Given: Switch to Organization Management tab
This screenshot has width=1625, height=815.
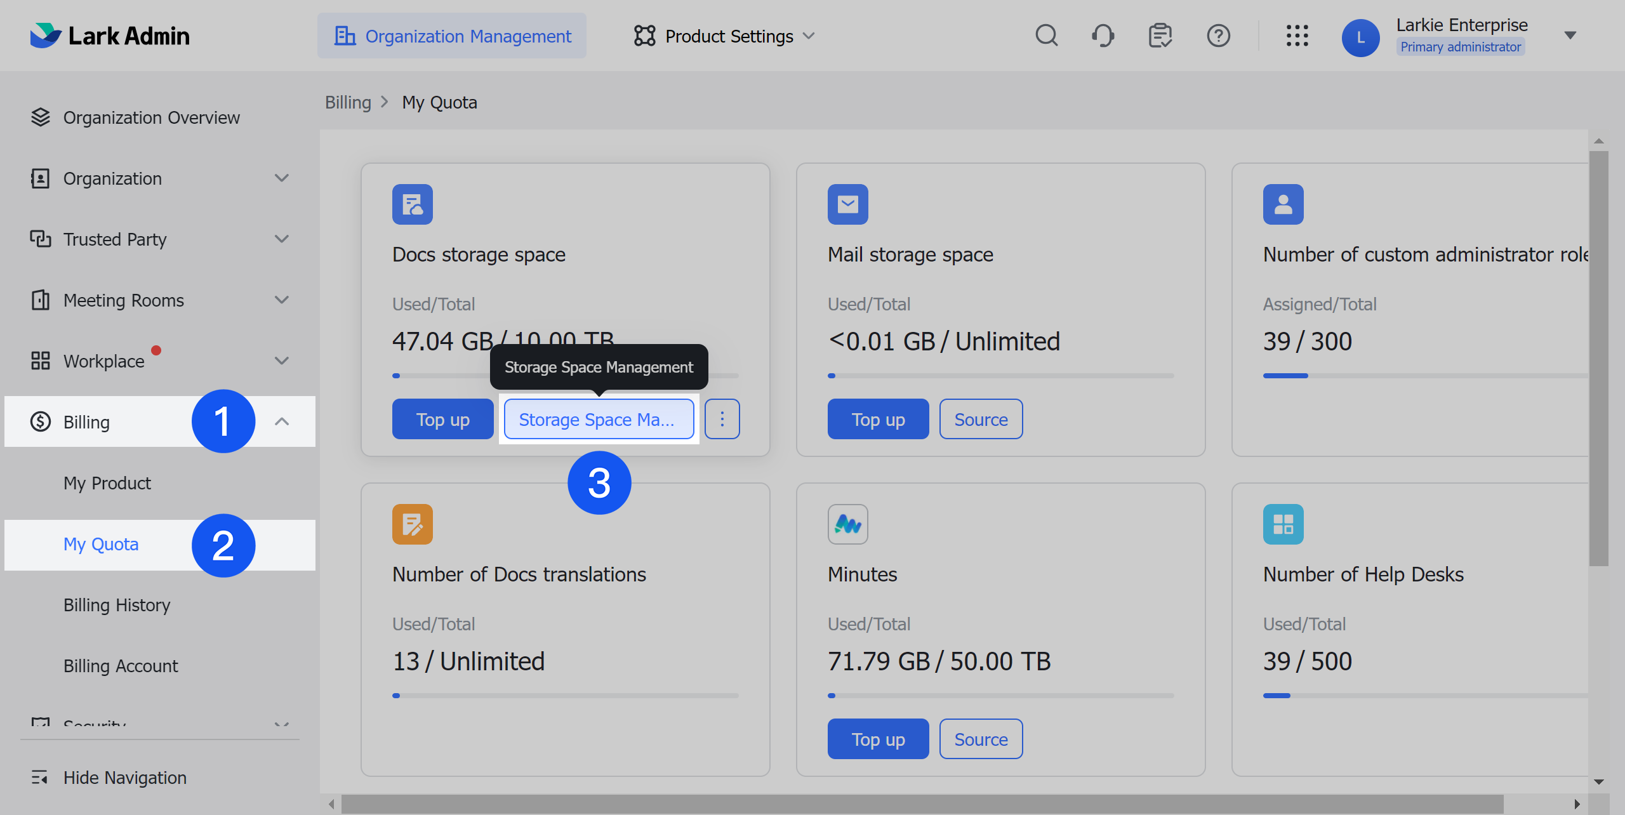Looking at the screenshot, I should [452, 36].
